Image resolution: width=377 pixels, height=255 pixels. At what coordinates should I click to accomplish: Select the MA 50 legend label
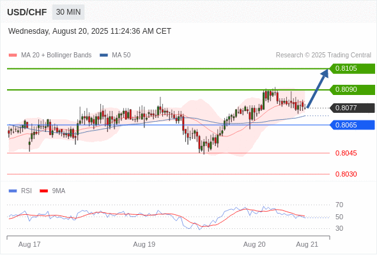121,55
